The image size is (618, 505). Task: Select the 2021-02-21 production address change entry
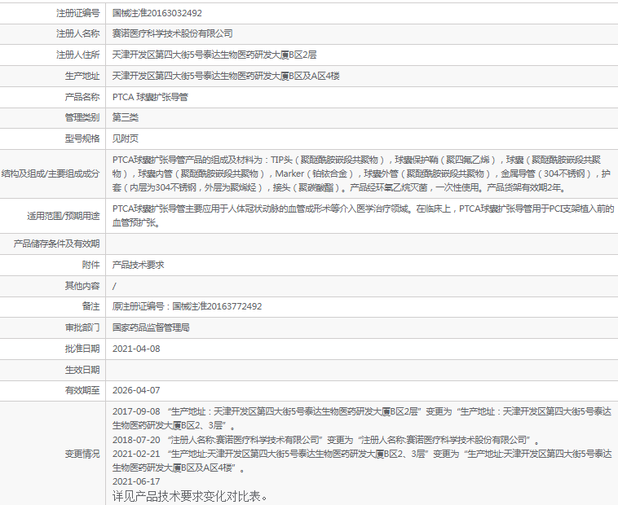362,461
